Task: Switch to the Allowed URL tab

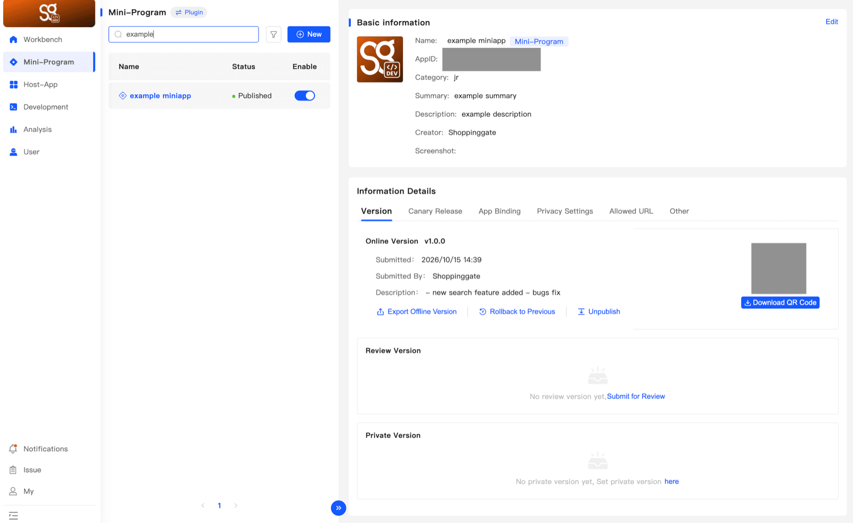Action: click(631, 211)
